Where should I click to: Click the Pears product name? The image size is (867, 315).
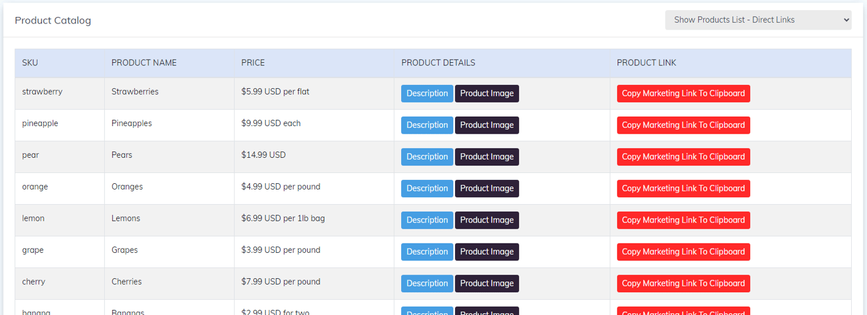click(x=122, y=155)
